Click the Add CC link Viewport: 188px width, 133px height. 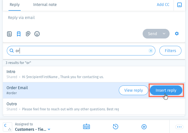pos(163,5)
